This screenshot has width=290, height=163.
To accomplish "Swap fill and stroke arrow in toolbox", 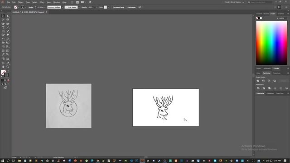I will 8,71.
